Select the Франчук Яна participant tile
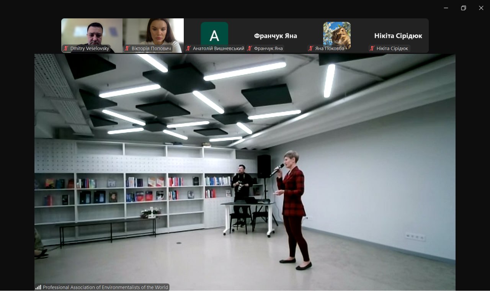490x291 pixels. (x=276, y=35)
